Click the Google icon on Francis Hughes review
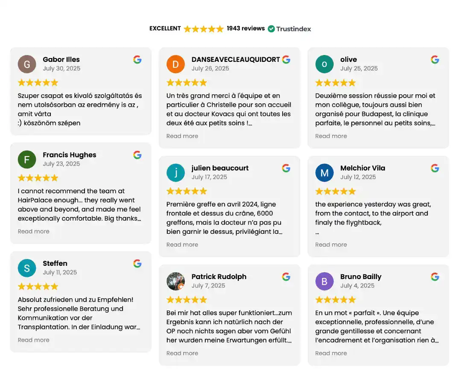The height and width of the screenshot is (384, 461). click(137, 155)
